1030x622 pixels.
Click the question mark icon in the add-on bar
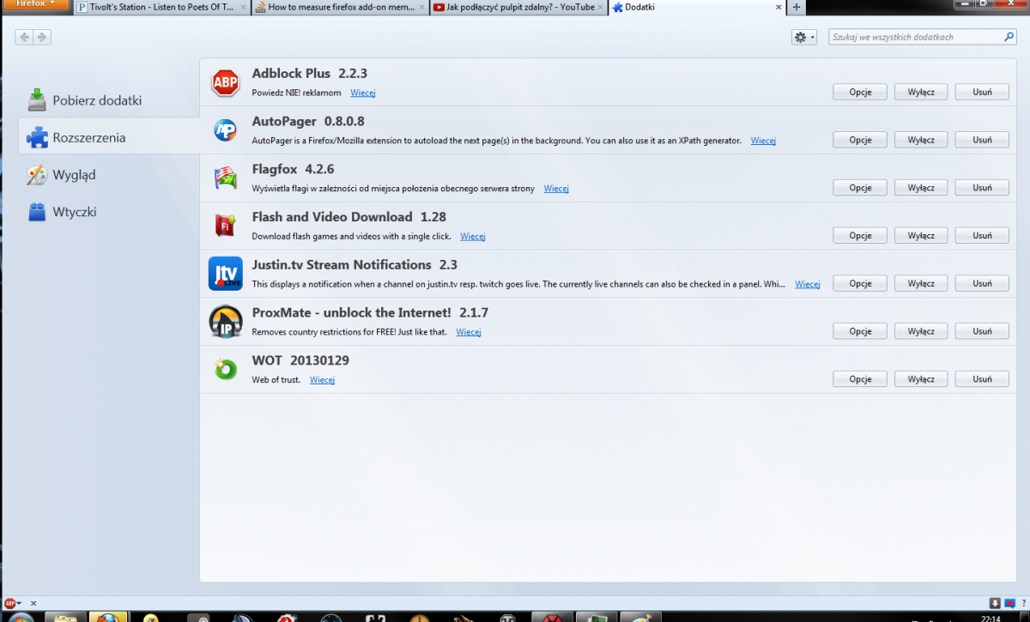pyautogui.click(x=1024, y=603)
